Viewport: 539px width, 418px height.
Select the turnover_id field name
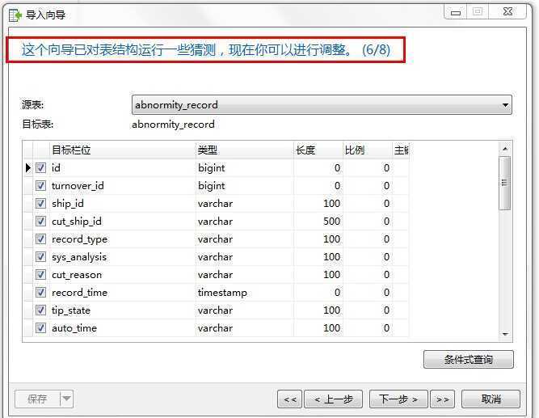coord(78,186)
